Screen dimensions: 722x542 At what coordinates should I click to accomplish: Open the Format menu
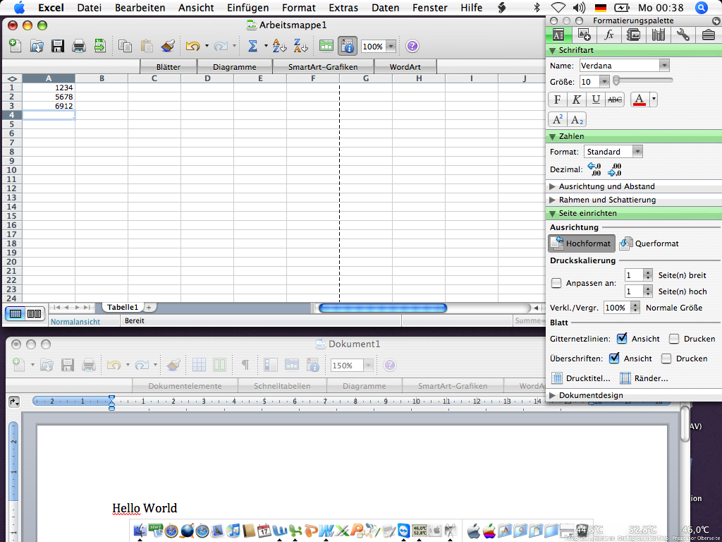299,8
